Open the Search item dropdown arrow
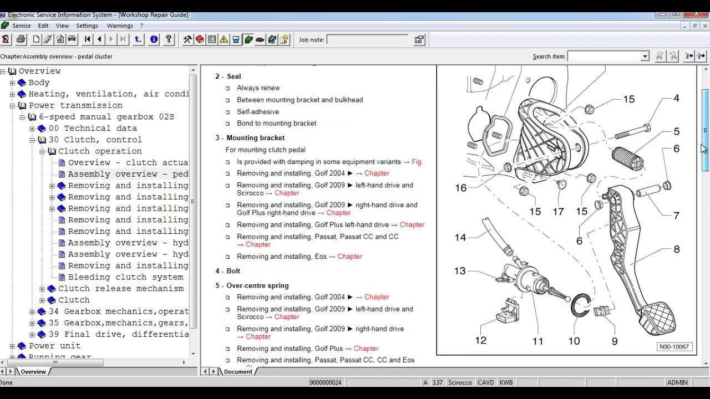The width and height of the screenshot is (710, 399). (x=645, y=57)
